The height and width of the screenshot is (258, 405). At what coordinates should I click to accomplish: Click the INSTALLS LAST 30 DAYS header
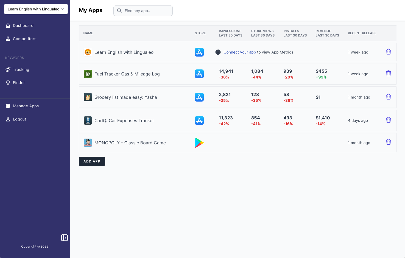tap(295, 33)
